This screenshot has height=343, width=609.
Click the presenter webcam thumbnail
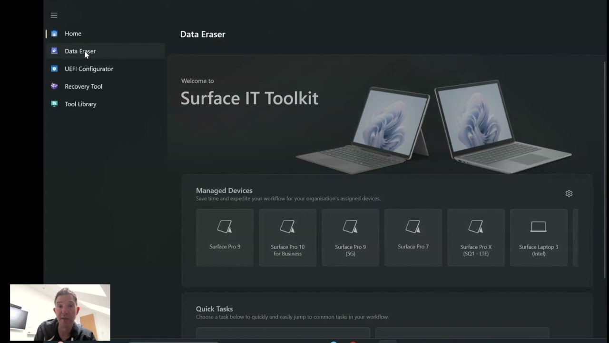point(60,313)
